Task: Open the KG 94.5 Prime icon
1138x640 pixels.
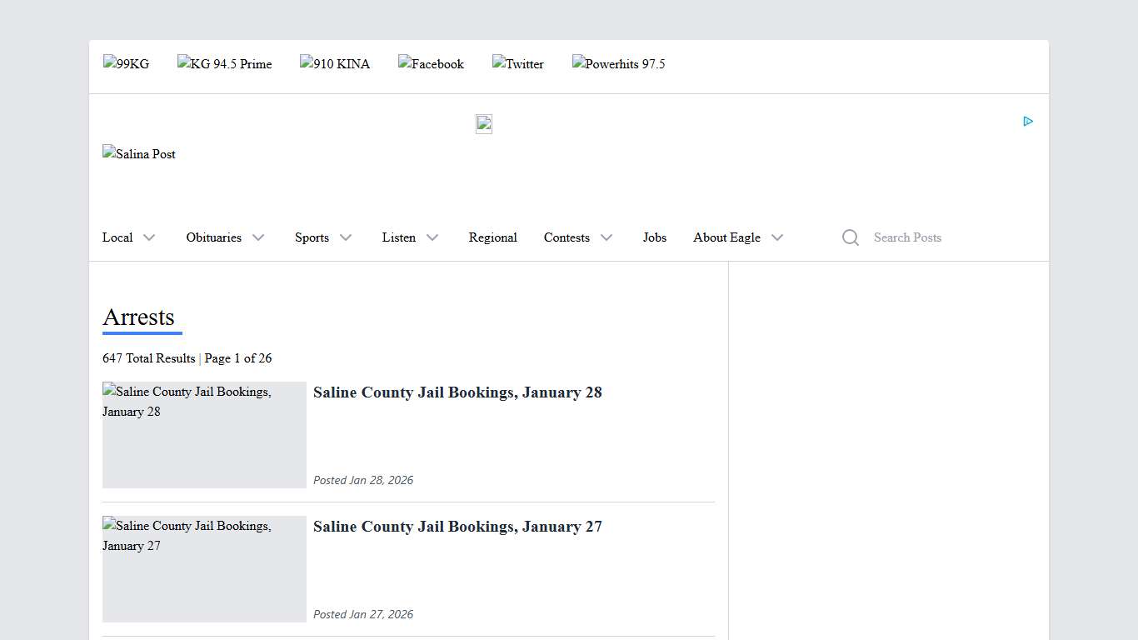Action: 224,64
